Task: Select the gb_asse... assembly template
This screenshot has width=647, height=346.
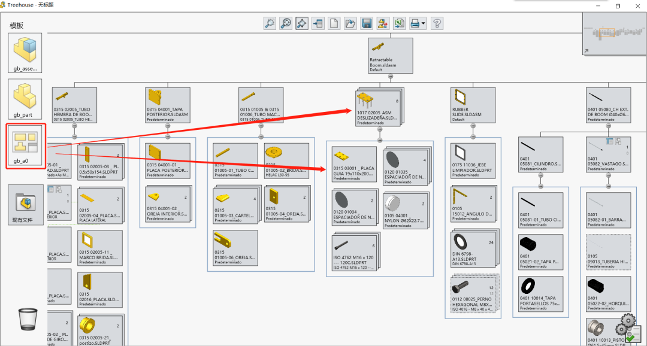Action: click(25, 53)
